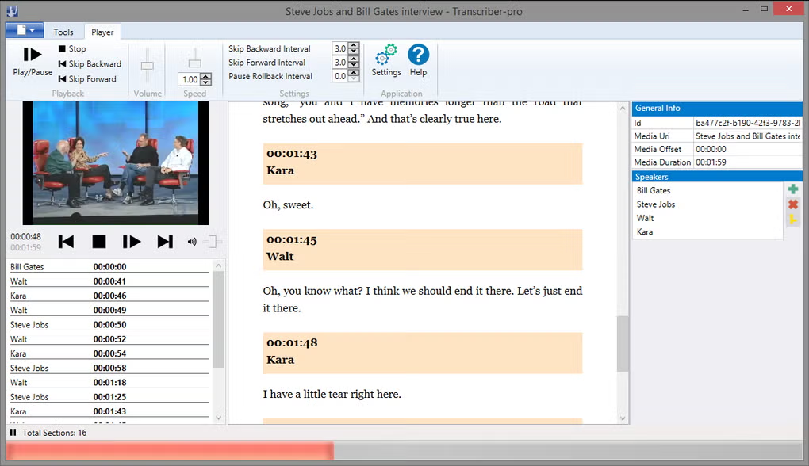Screen dimensions: 809x466
Task: Stop playback with the square stop icon
Action: coord(99,241)
